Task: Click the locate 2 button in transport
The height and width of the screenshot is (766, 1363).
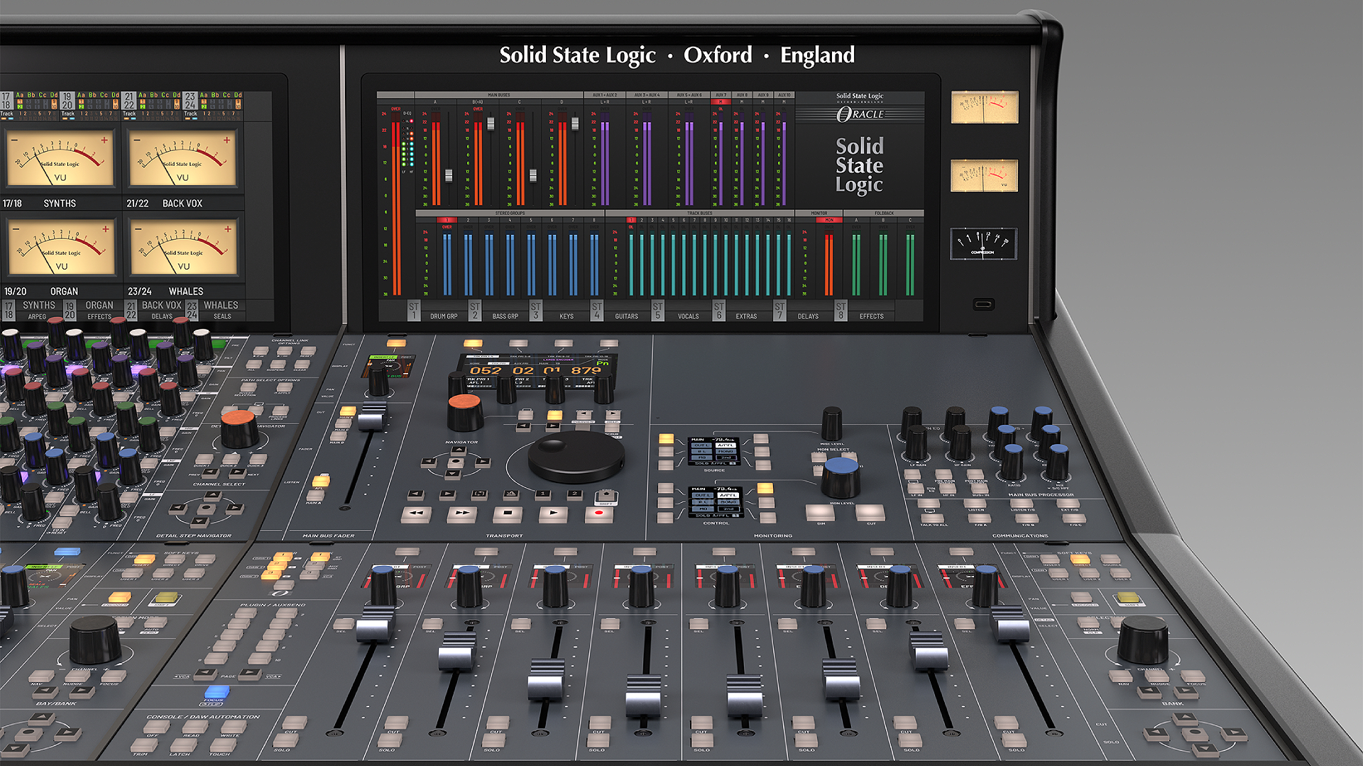Action: [x=574, y=494]
